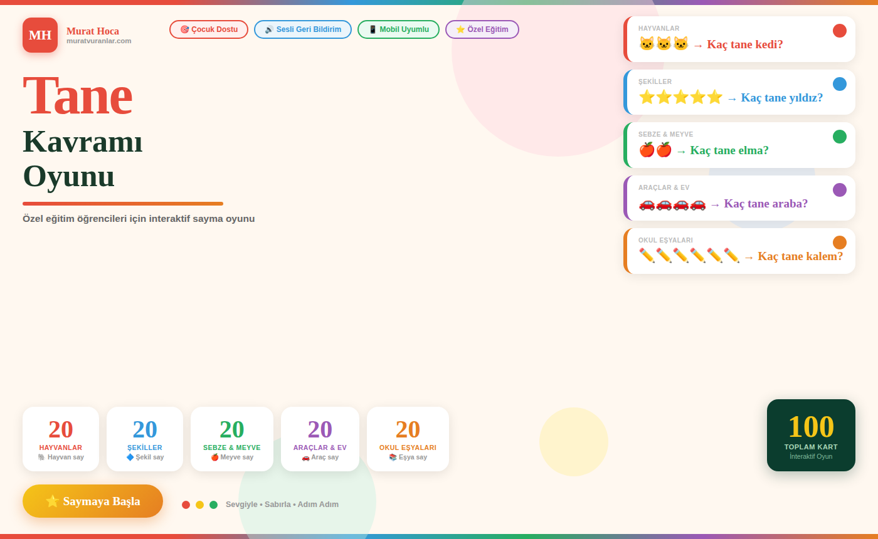The image size is (878, 539).
Task: Click the car emojis in Araçlar & Ev card
Action: 672,203
